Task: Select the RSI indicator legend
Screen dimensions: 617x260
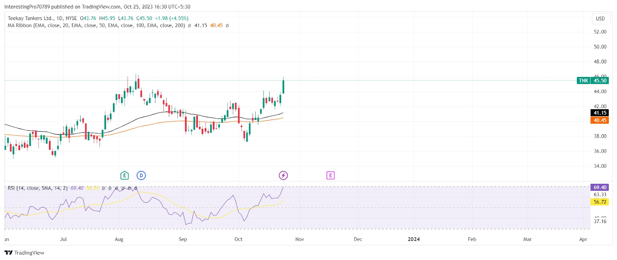Action: click(x=38, y=188)
